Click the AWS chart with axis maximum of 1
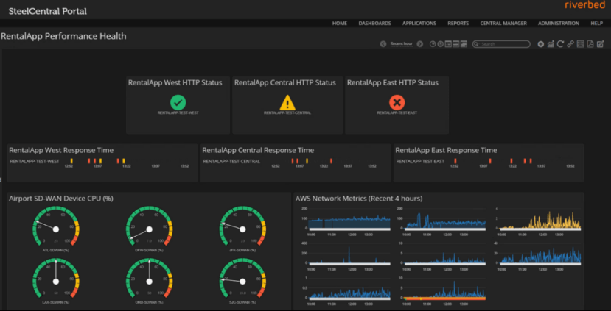611x311 pixels. click(347, 290)
